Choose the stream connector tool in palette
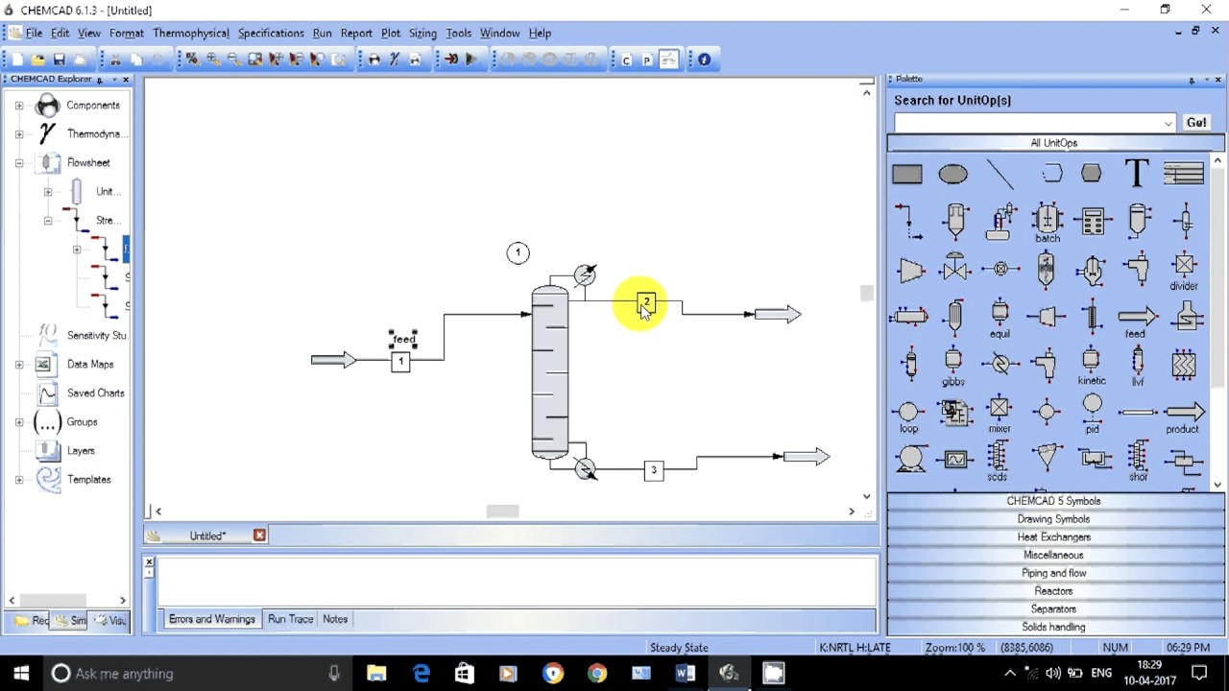The height and width of the screenshot is (691, 1229). 907,222
